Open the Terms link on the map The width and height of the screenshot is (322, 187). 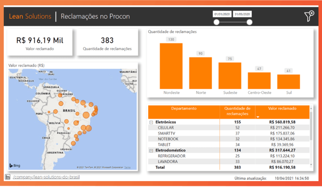click(x=127, y=167)
